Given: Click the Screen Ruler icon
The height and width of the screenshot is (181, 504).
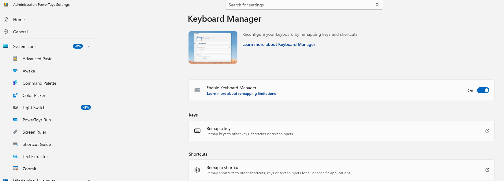Looking at the screenshot, I should pos(15,132).
